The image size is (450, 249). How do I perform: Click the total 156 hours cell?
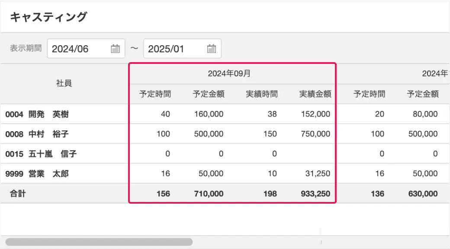[x=163, y=194]
